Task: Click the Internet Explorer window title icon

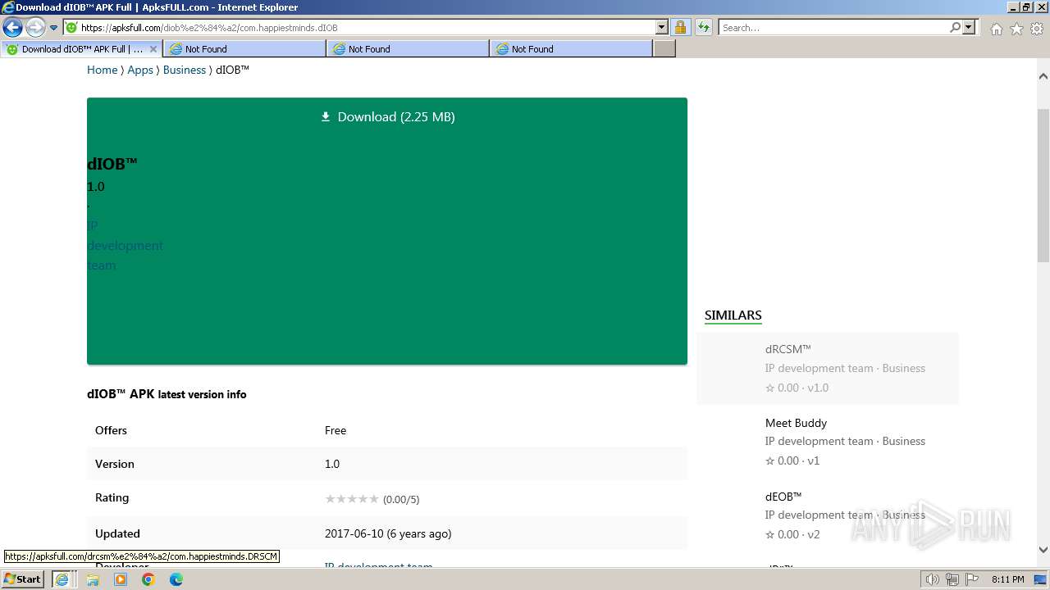Action: (8, 7)
